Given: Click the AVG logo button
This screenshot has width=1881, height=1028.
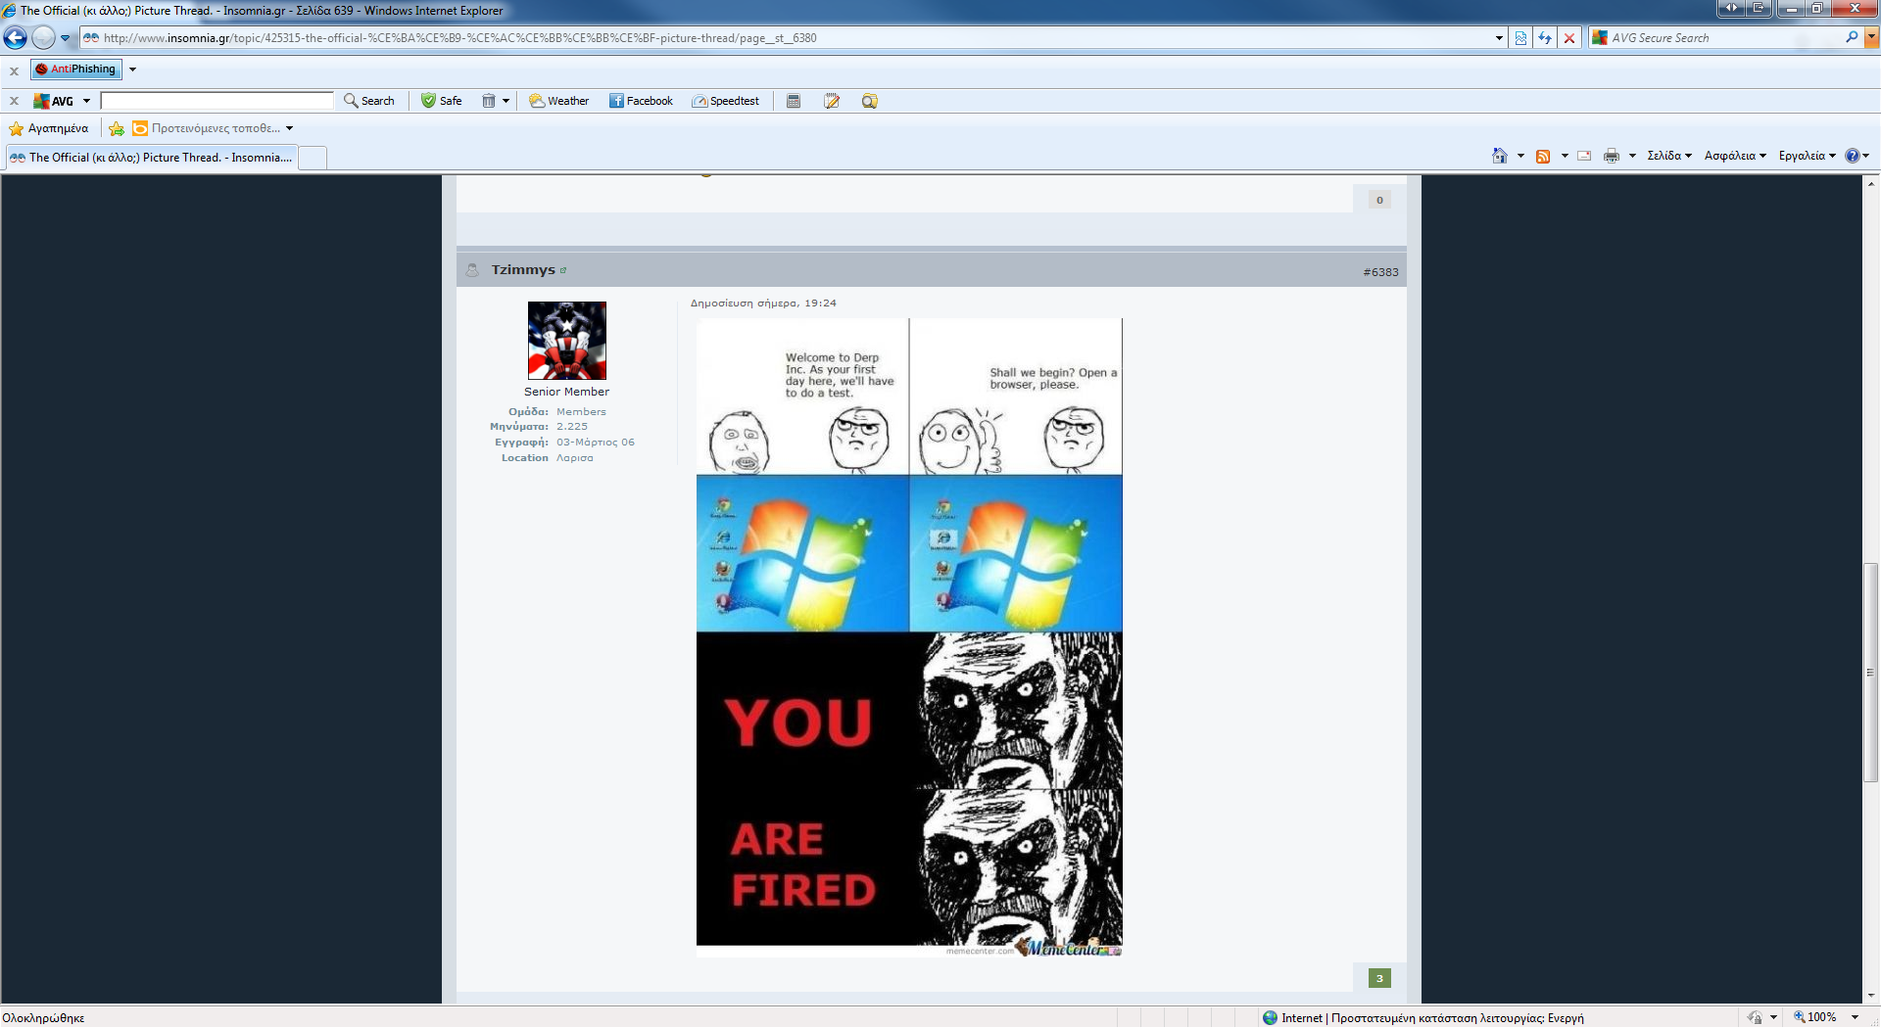Looking at the screenshot, I should click(54, 101).
